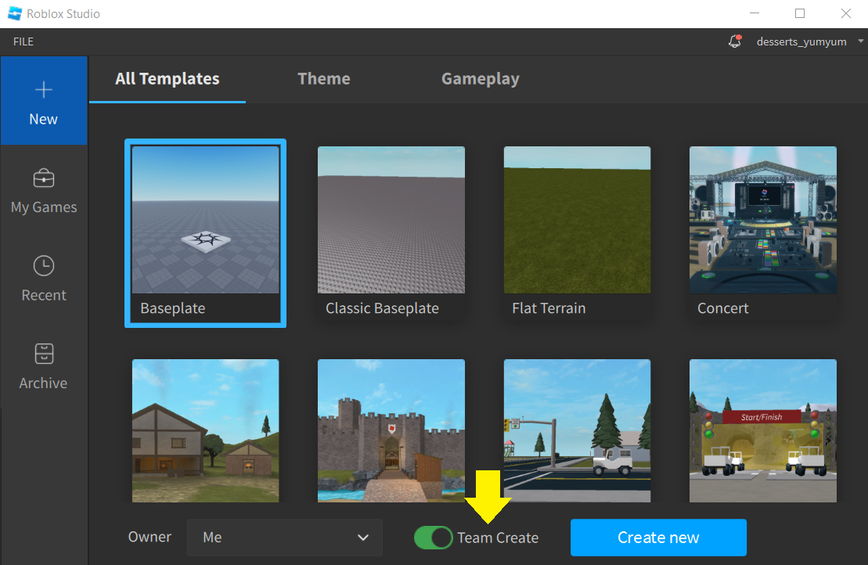Switch to the Gameplay tab

point(481,79)
